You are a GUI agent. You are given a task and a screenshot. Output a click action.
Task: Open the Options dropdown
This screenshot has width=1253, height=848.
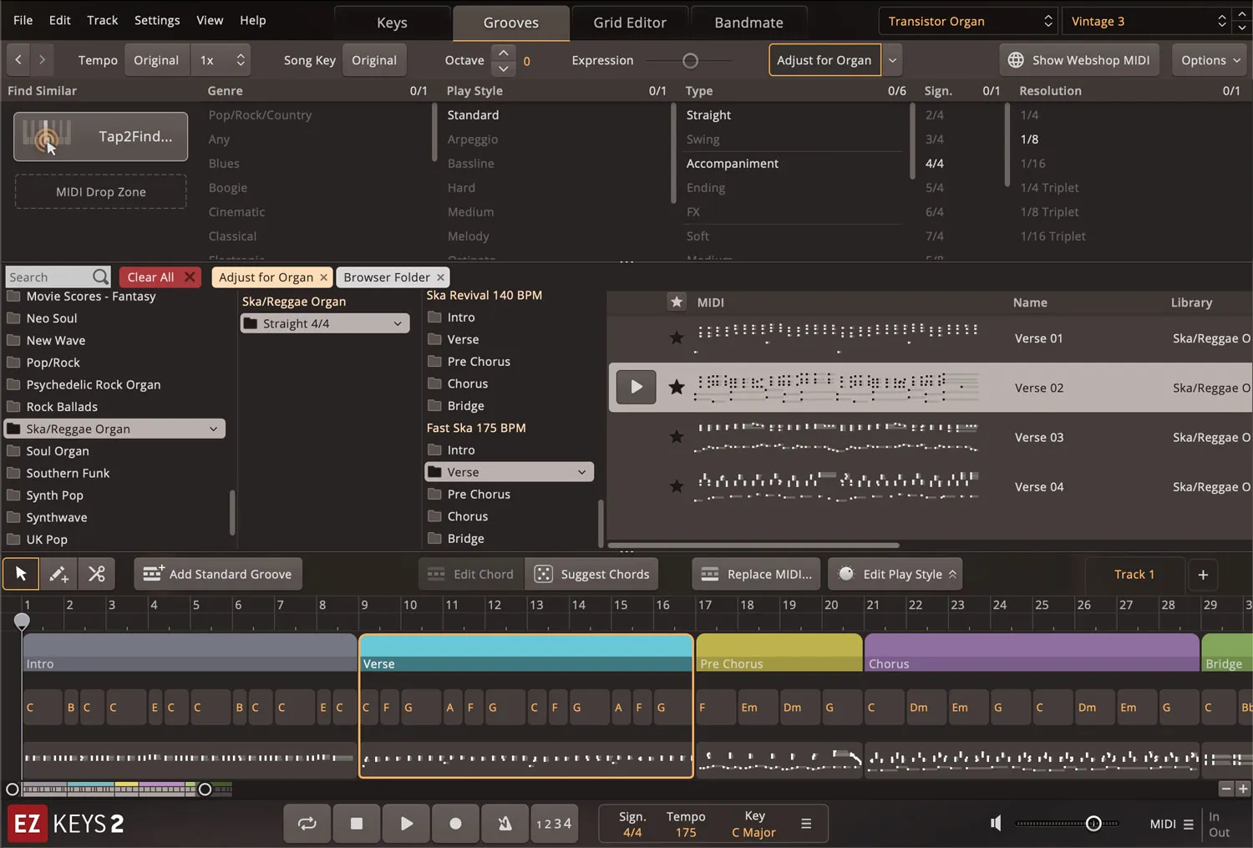[x=1210, y=60]
